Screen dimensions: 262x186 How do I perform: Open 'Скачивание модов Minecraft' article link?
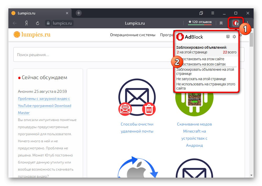(194, 135)
